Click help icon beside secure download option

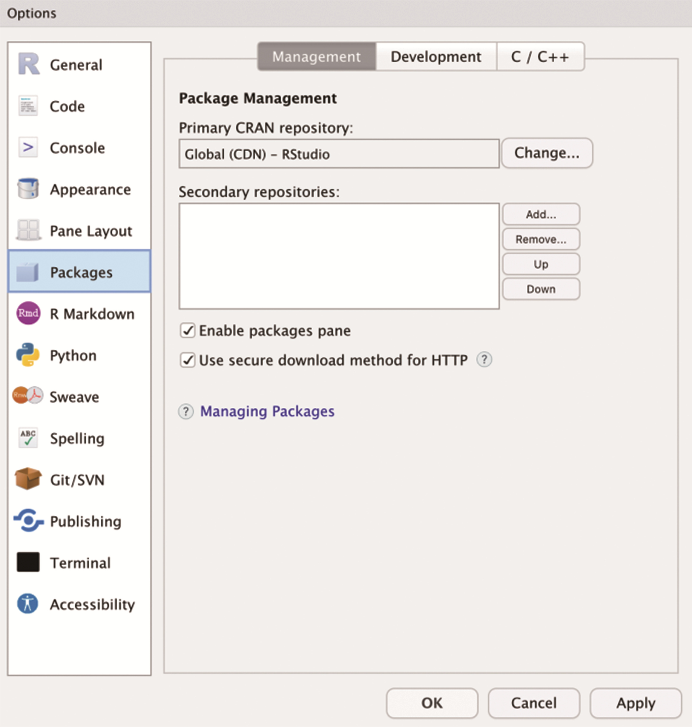(x=484, y=359)
